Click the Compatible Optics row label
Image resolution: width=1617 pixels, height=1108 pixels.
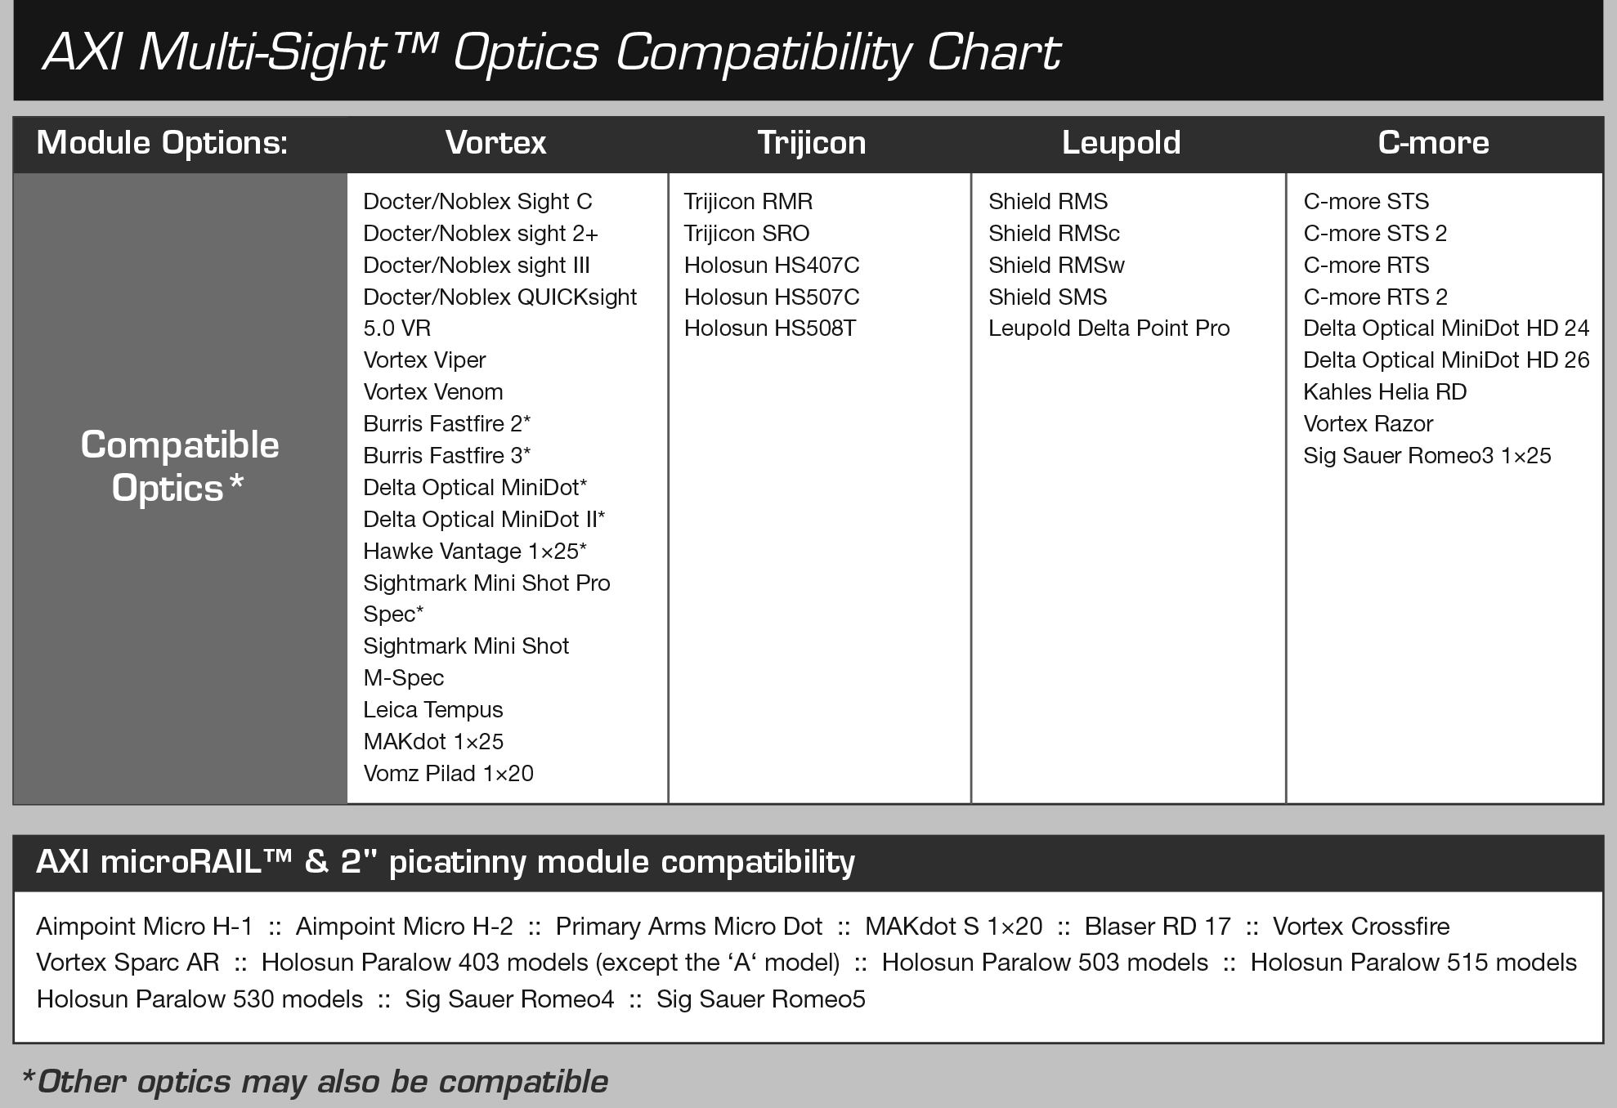click(179, 467)
